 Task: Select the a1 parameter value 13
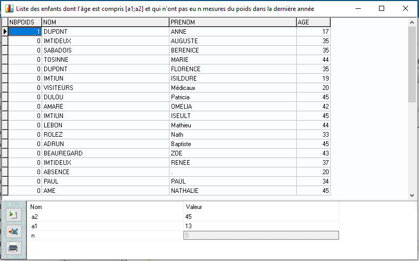261,226
